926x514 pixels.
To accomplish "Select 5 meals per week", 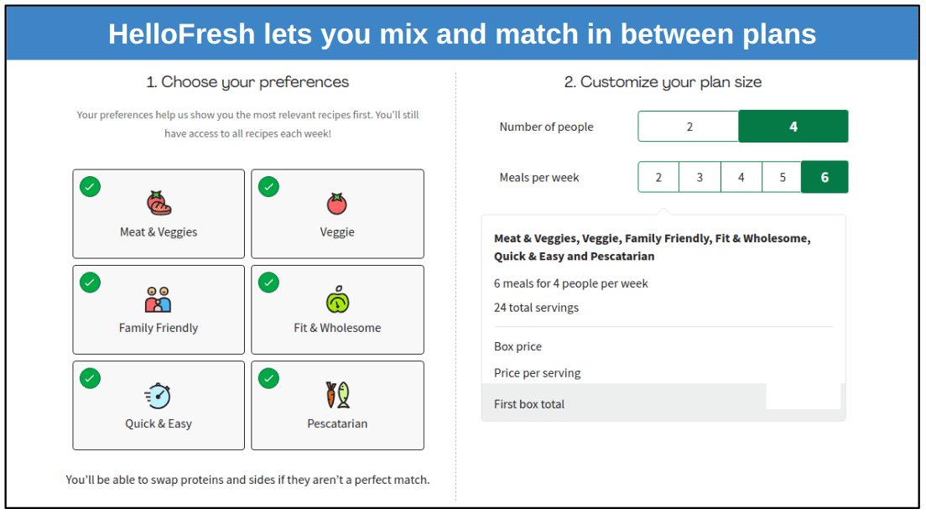I will pos(782,177).
